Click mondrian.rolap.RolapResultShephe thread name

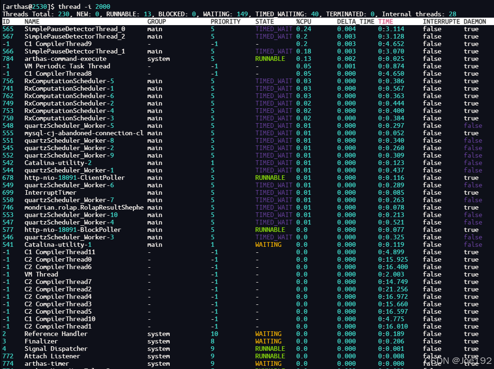(x=84, y=207)
